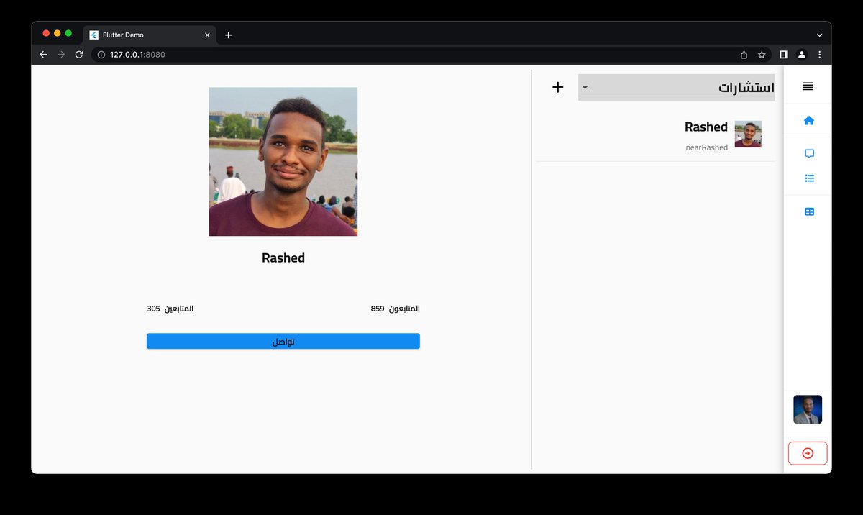Click the browser forward arrow

tap(61, 55)
